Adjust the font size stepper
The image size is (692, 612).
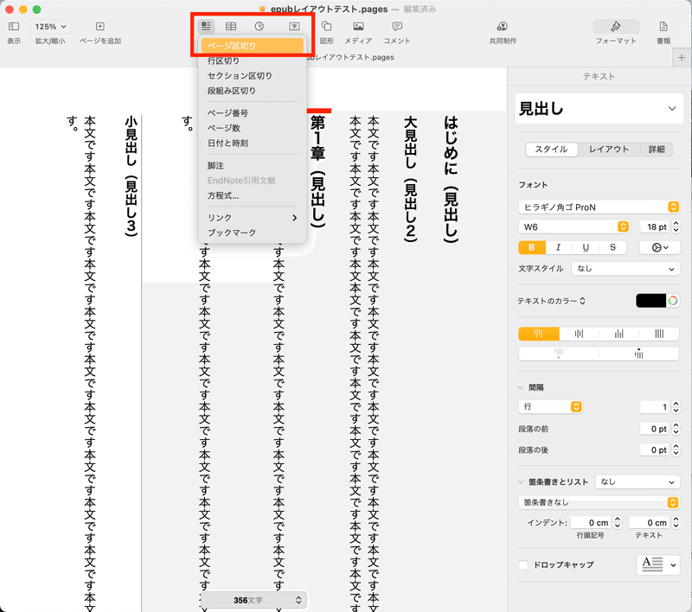click(x=676, y=226)
